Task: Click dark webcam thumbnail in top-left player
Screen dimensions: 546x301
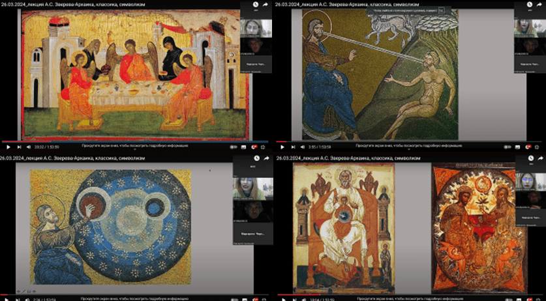Action: point(256,46)
